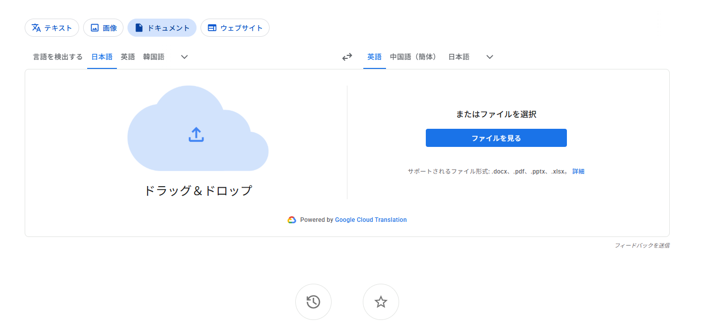This screenshot has height=324, width=708.
Task: Click the ドラッグ＆ドロップ text
Action: coord(198,191)
